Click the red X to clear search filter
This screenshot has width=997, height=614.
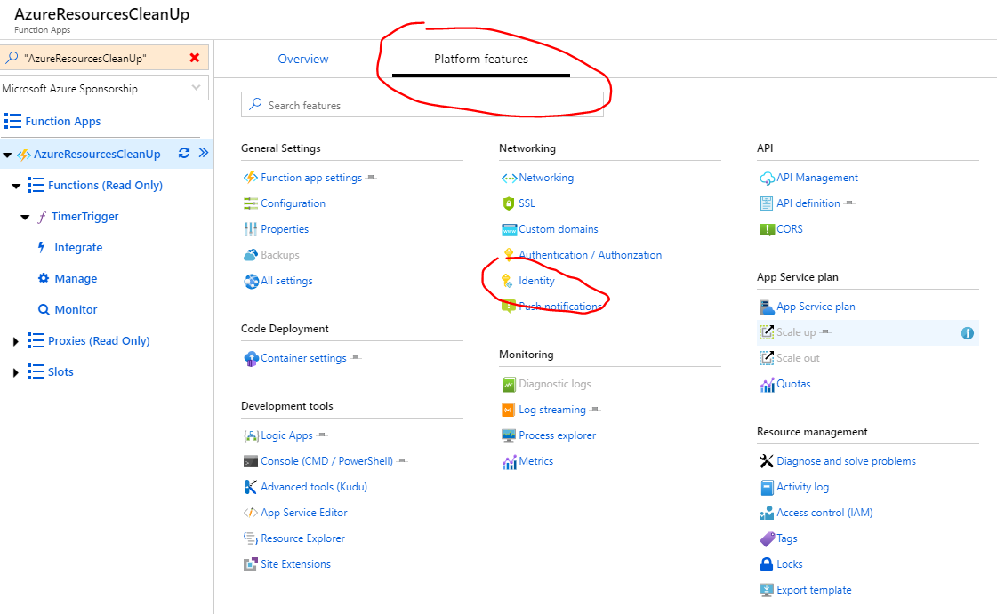tap(194, 58)
